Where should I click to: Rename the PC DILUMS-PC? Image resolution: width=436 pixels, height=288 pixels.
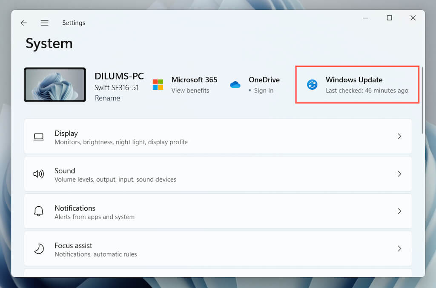(107, 98)
